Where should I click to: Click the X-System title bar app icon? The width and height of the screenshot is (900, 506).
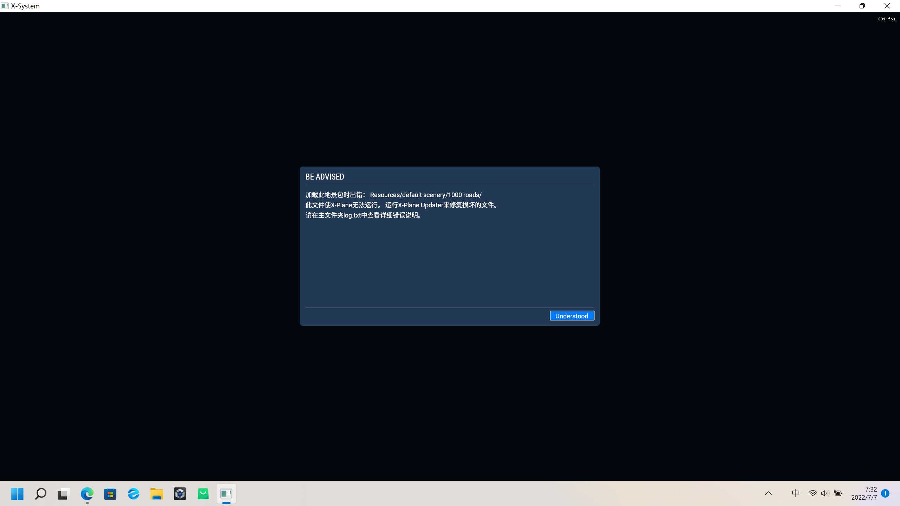pos(5,6)
